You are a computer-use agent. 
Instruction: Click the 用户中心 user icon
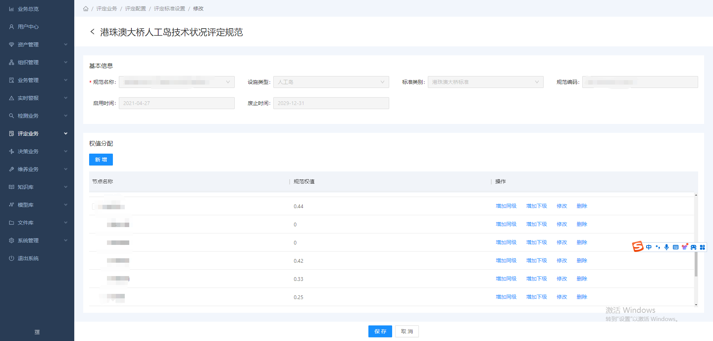(12, 27)
